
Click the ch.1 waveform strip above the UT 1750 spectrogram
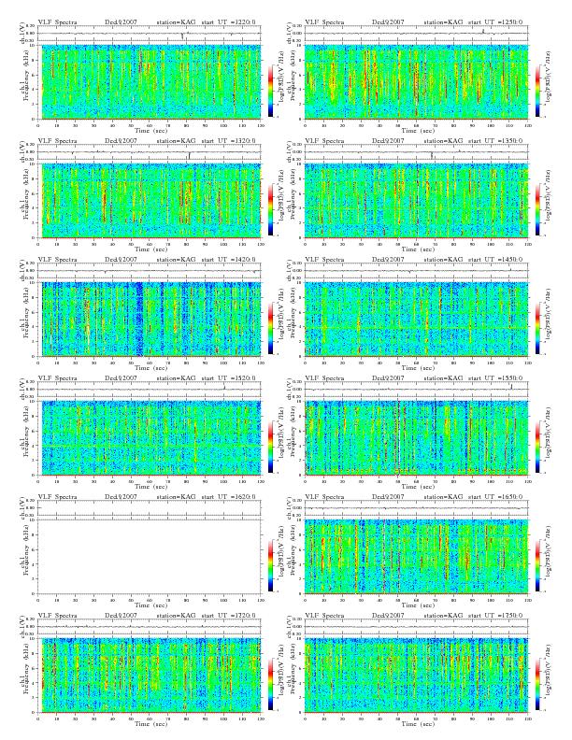[x=416, y=627]
